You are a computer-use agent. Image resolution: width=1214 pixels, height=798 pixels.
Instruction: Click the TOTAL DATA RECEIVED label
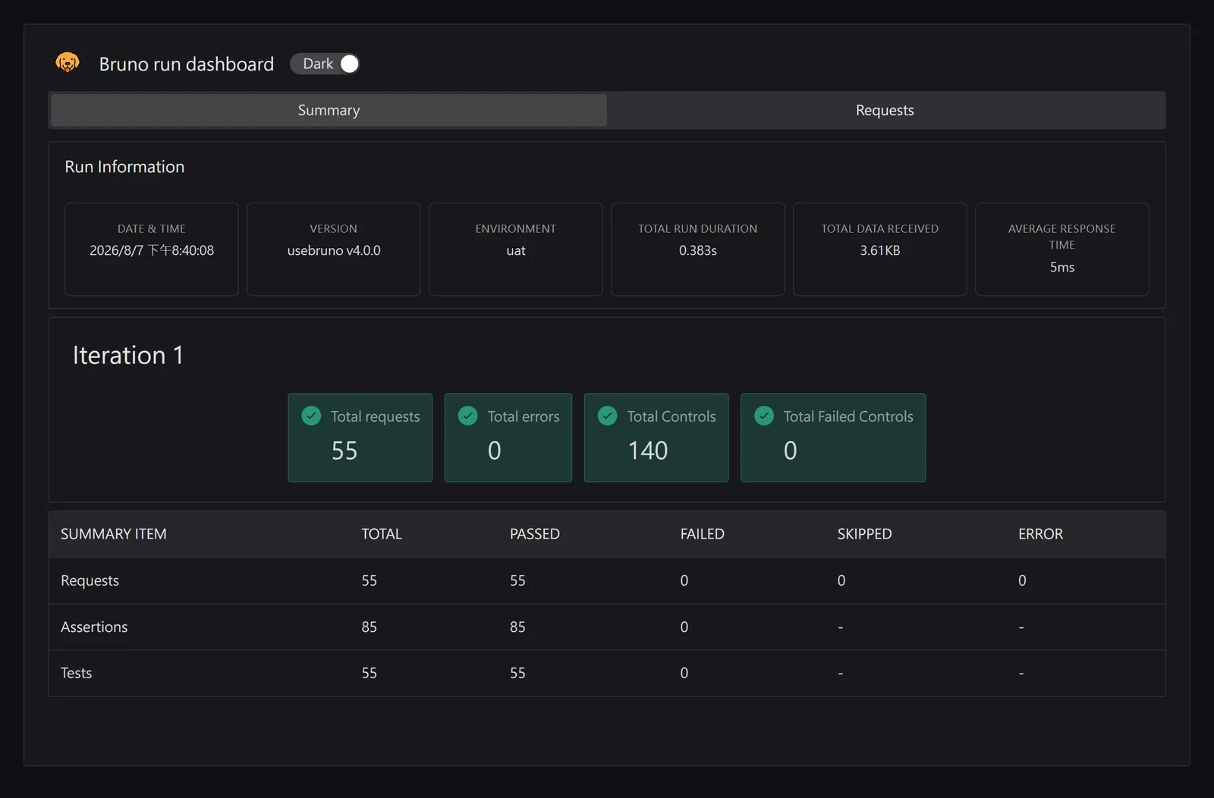point(880,228)
